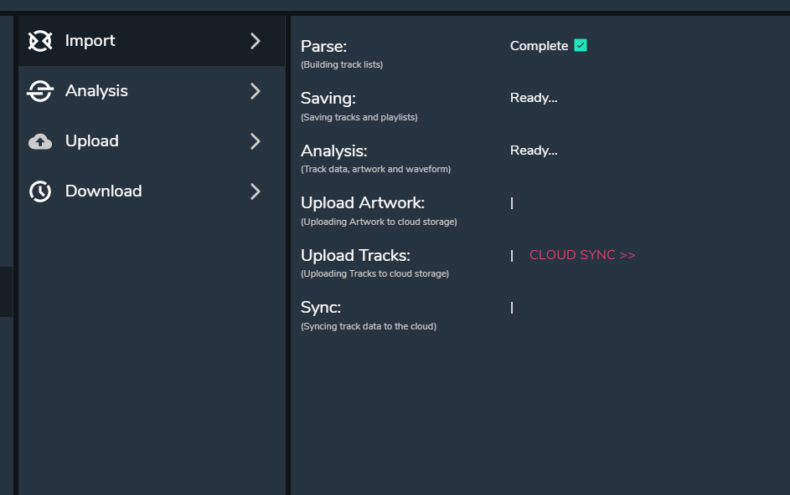Expand the Analysis section chevron

256,91
